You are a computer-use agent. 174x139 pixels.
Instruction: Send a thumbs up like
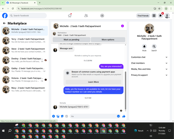coord(124,116)
